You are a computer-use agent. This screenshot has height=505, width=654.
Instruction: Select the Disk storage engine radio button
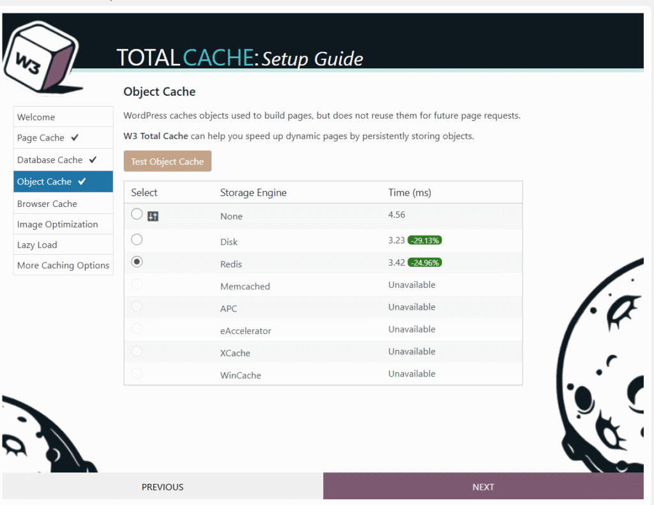pos(137,239)
